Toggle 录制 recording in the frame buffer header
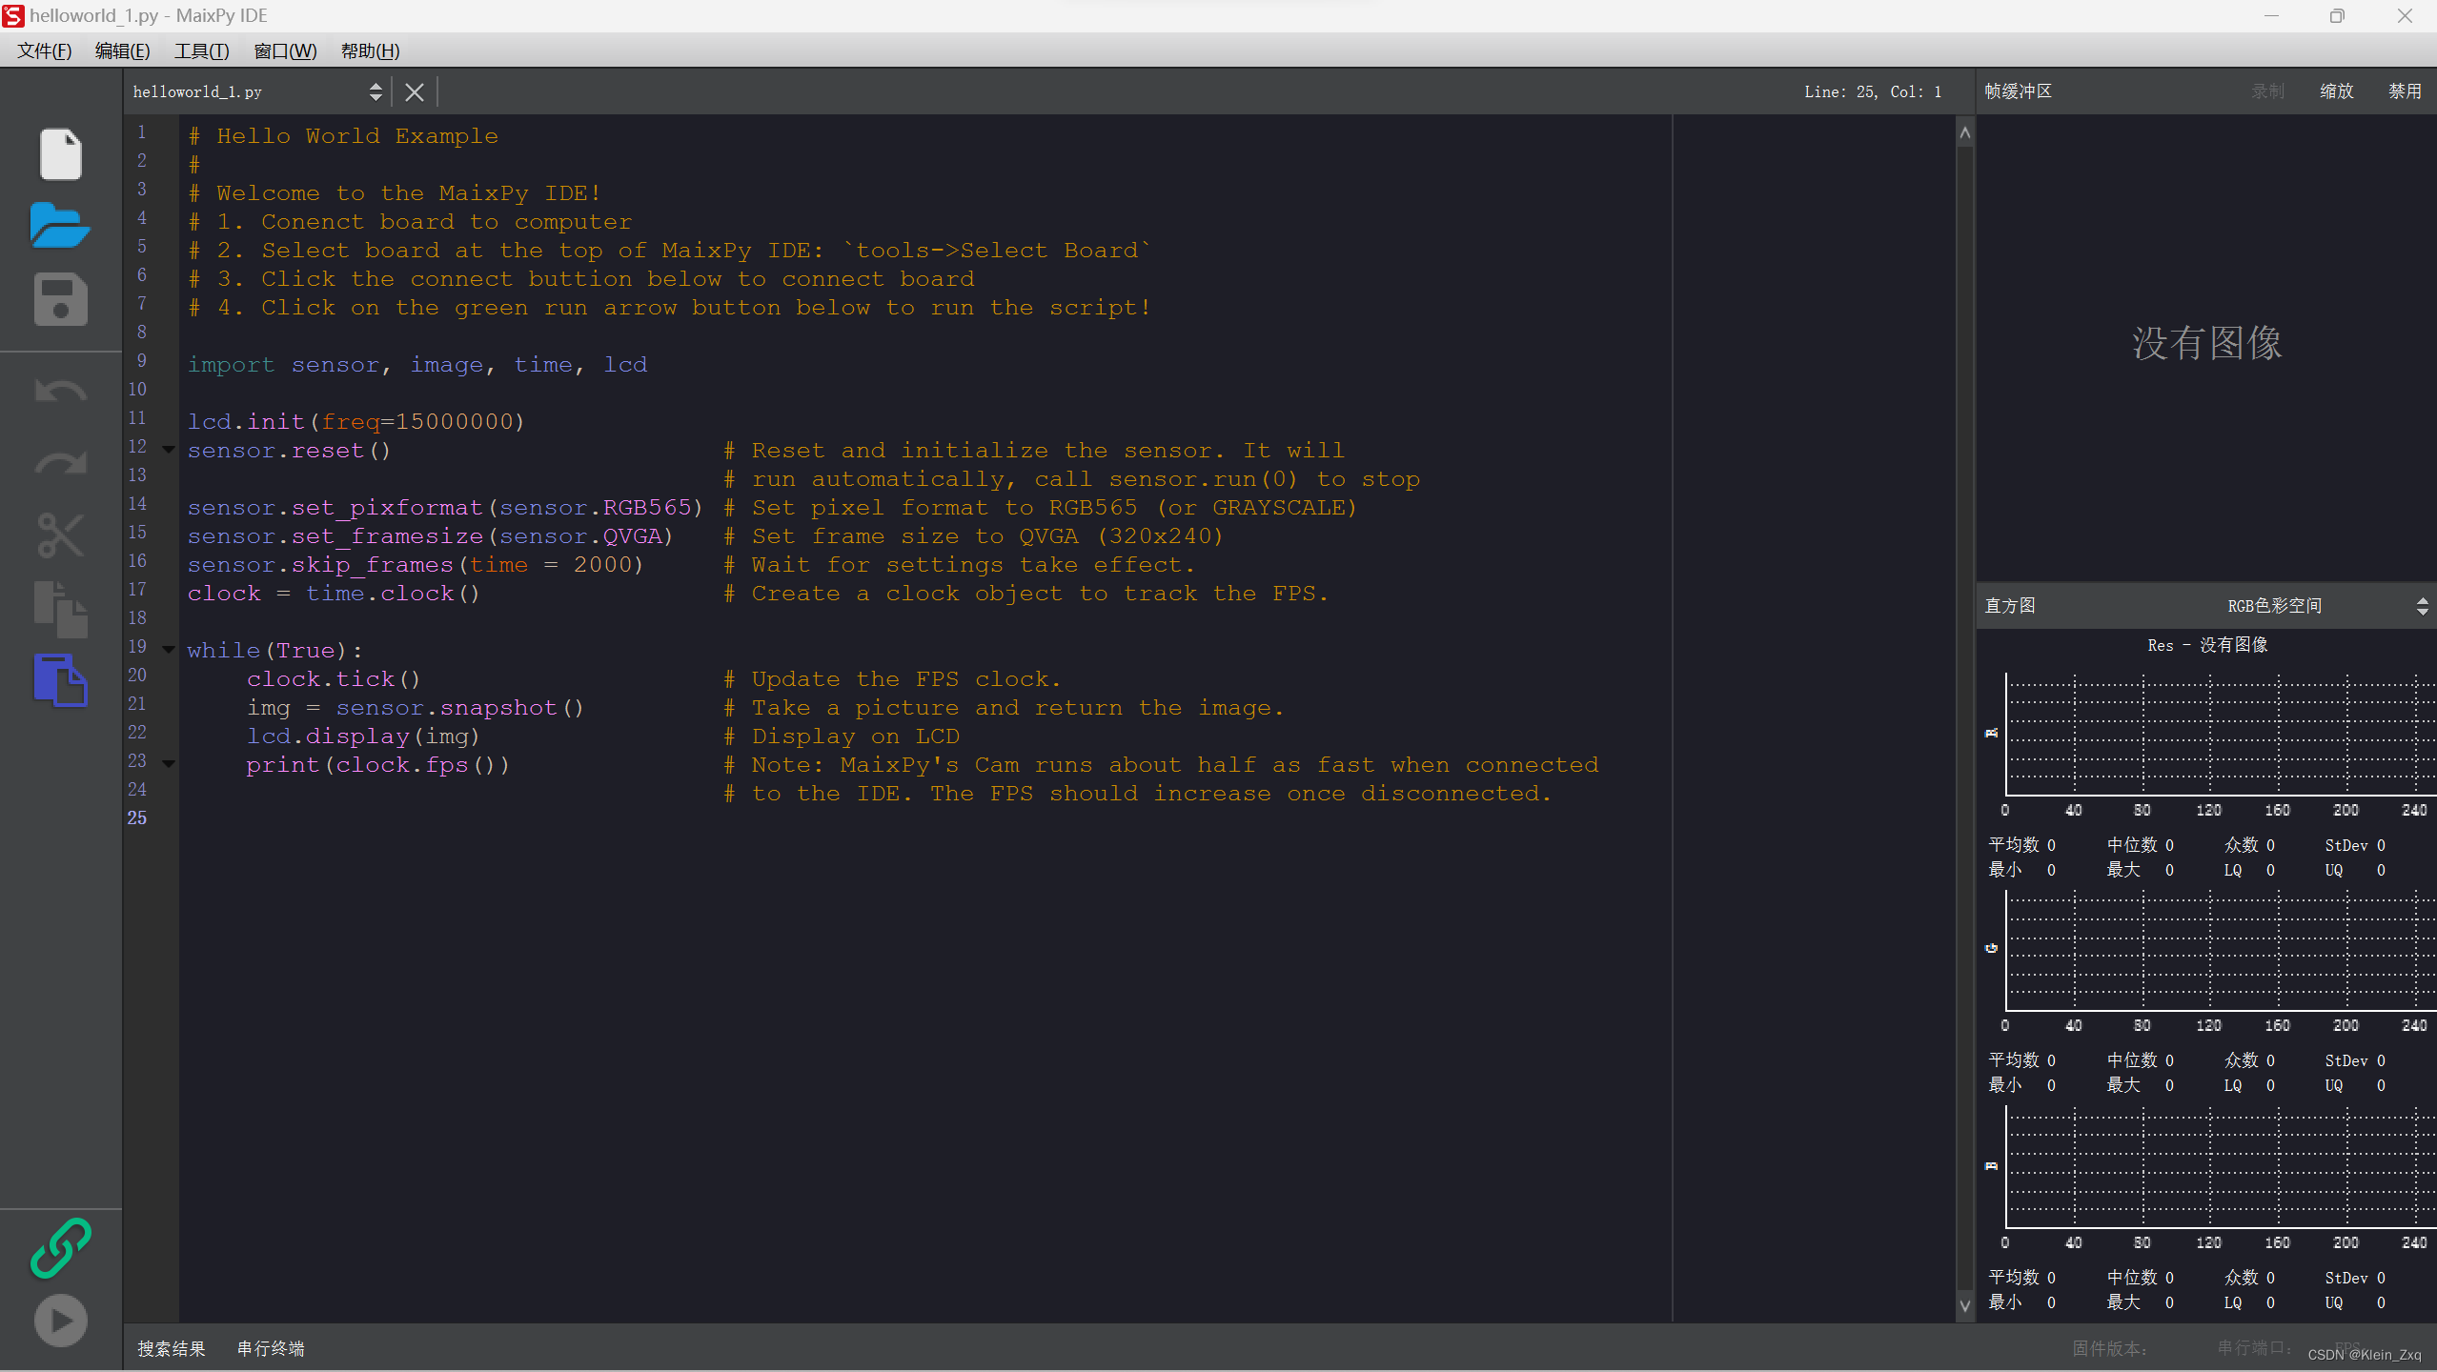 pos(2267,91)
